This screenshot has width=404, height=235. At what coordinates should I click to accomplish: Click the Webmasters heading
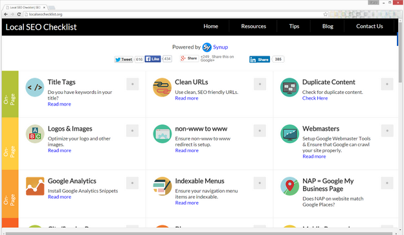(320, 129)
